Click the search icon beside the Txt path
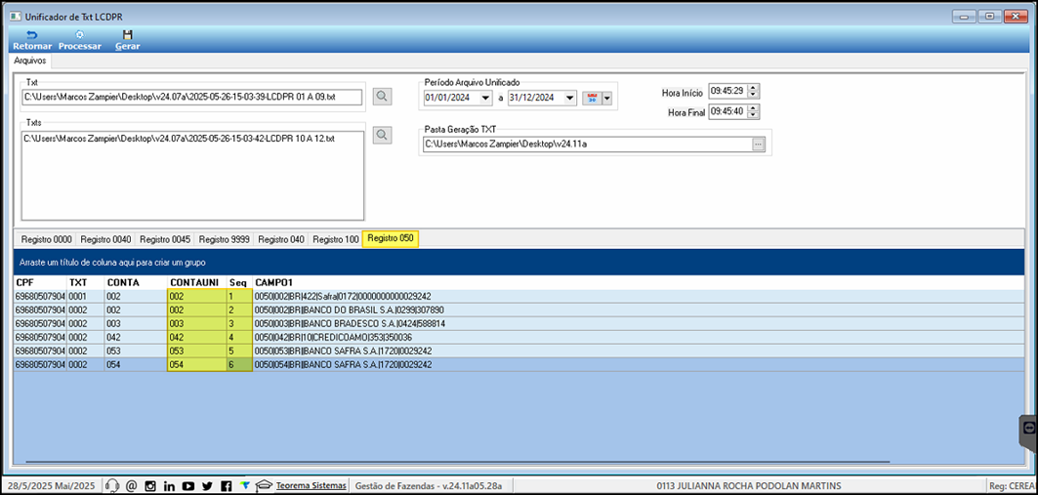Image resolution: width=1038 pixels, height=495 pixels. pyautogui.click(x=381, y=97)
